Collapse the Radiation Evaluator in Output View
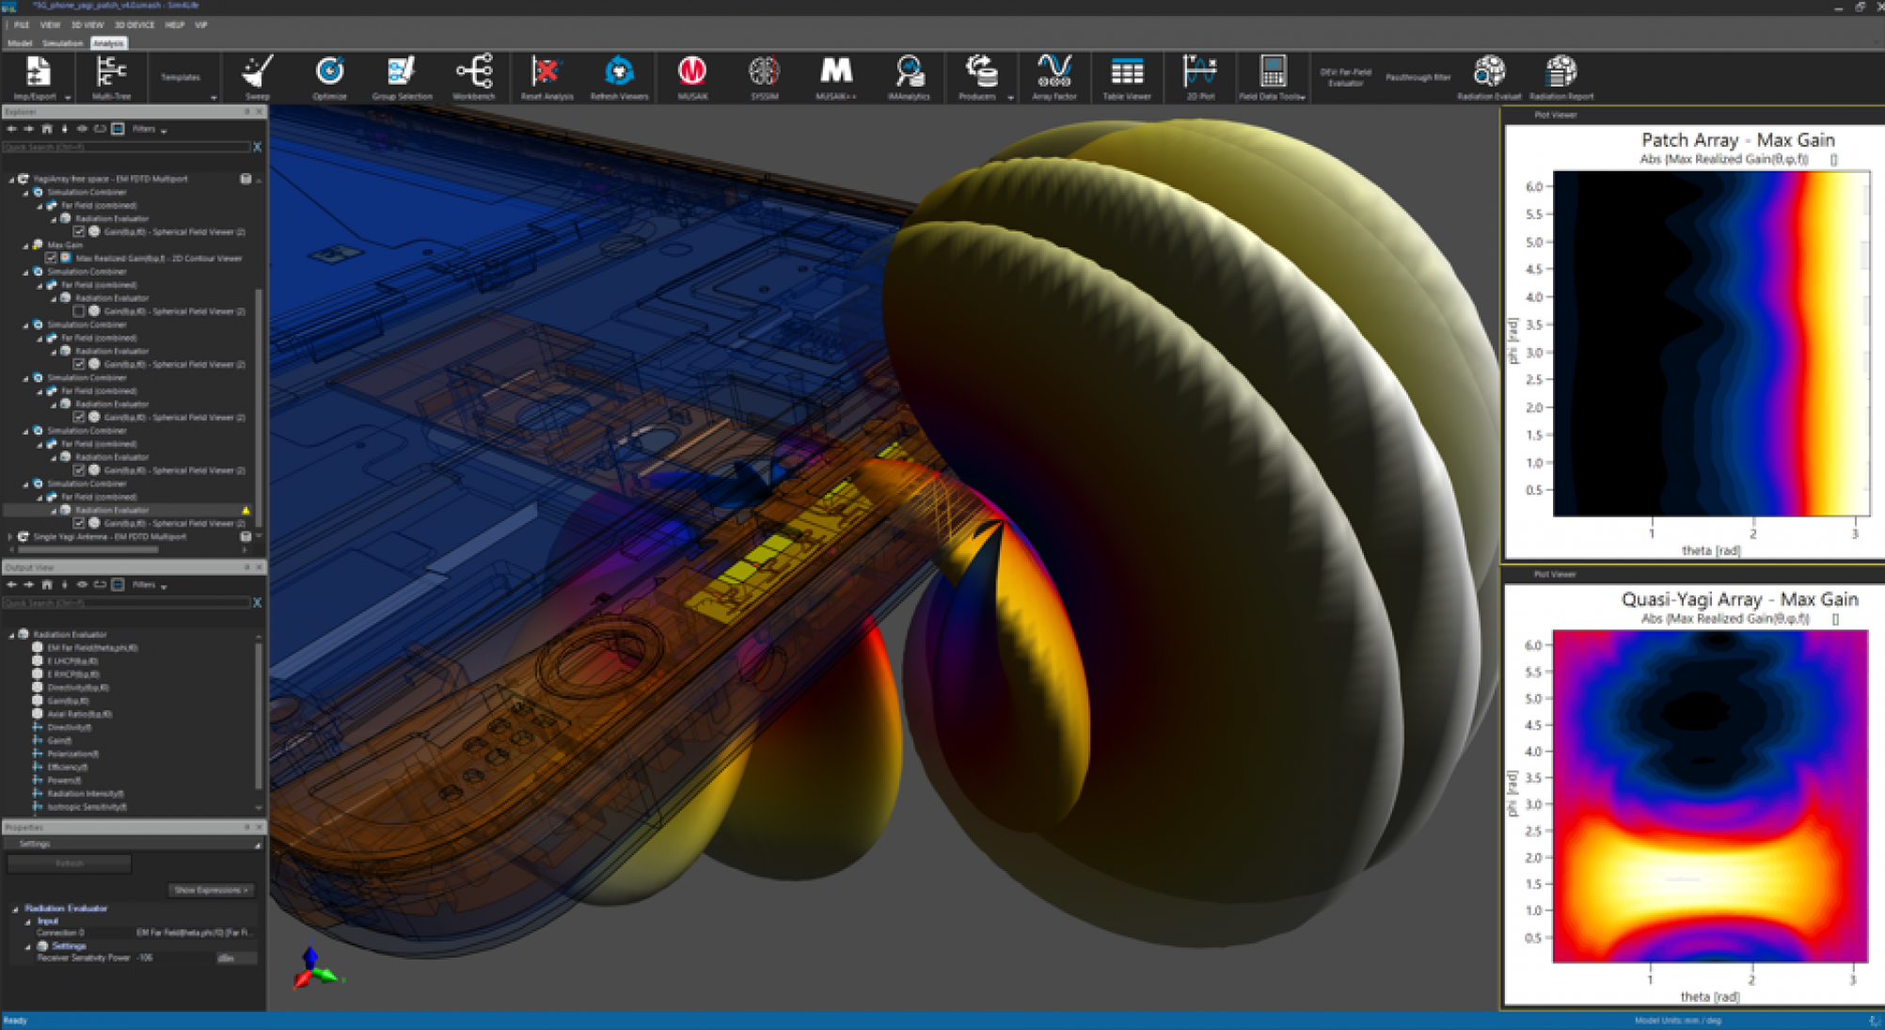The width and height of the screenshot is (1885, 1030). [12, 634]
